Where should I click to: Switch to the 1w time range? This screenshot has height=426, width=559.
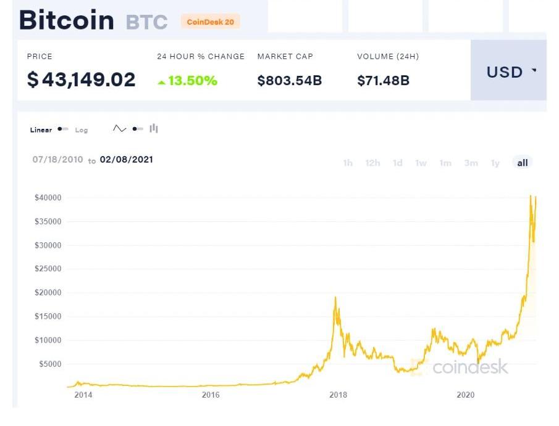click(421, 163)
